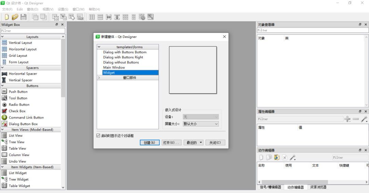Select the Edit Buddies mode icon
The height and width of the screenshot is (193, 369).
pyautogui.click(x=72, y=17)
